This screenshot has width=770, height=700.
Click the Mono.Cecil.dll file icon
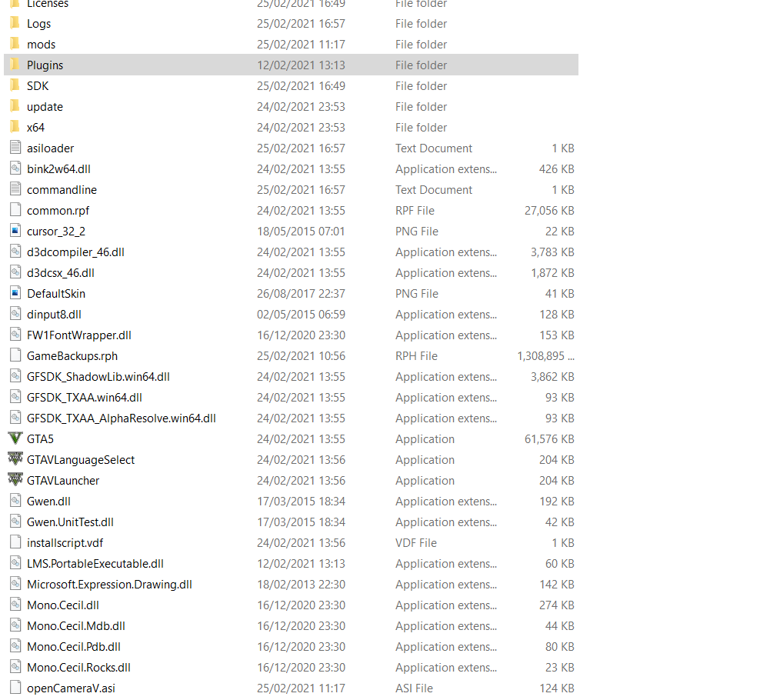point(15,604)
